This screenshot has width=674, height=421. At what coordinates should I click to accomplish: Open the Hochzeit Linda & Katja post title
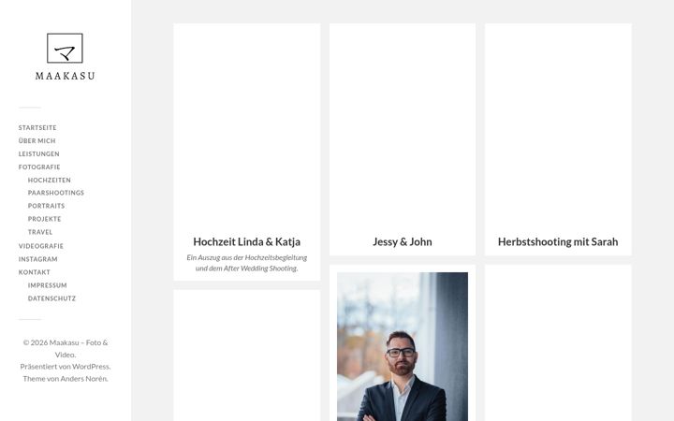[247, 242]
